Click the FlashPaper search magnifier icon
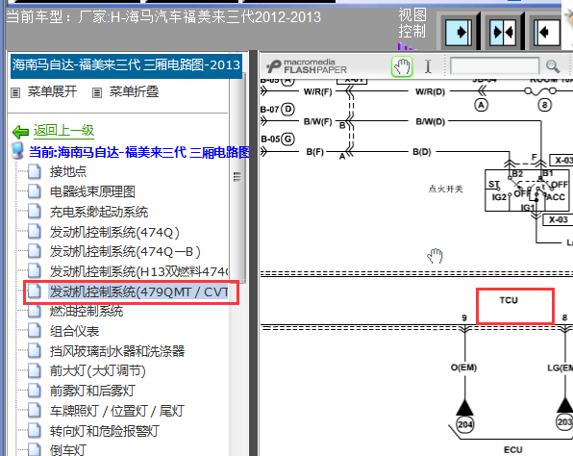This screenshot has height=456, width=573. pos(553,66)
